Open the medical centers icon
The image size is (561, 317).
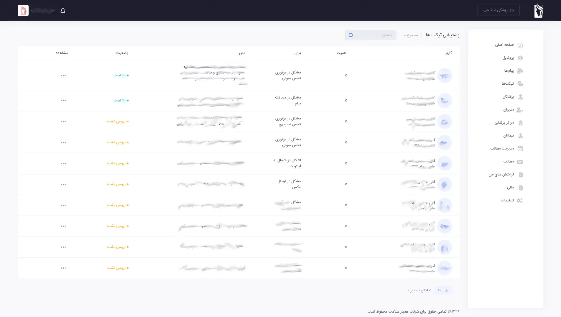(520, 123)
